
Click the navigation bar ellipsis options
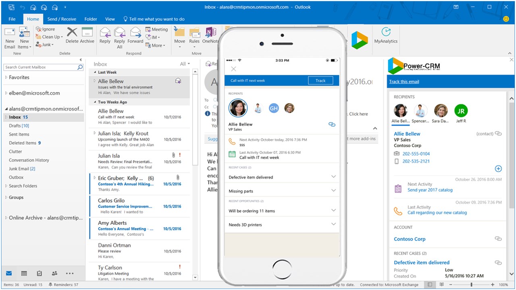coord(70,273)
